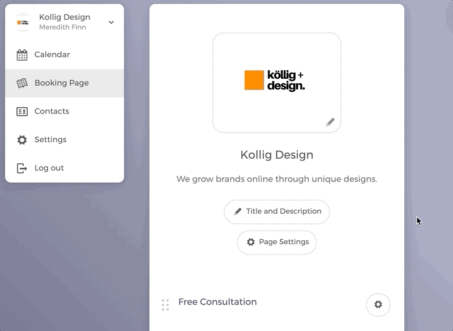453x331 pixels.
Task: Click the Title and Description button
Action: (277, 211)
